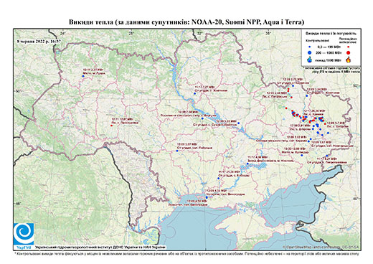This screenshot has height=264, width=373.
Task: Click the small blue dot in legend
Action: 310,47
